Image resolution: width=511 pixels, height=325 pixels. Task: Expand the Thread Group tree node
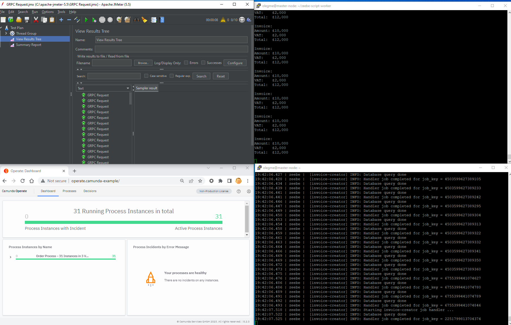click(6, 33)
